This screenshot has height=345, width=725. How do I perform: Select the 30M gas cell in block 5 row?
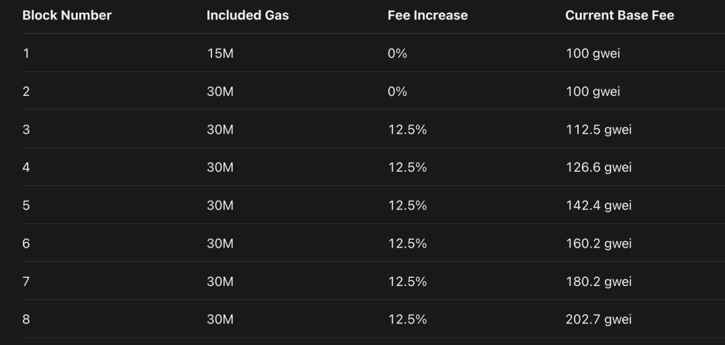click(x=220, y=205)
